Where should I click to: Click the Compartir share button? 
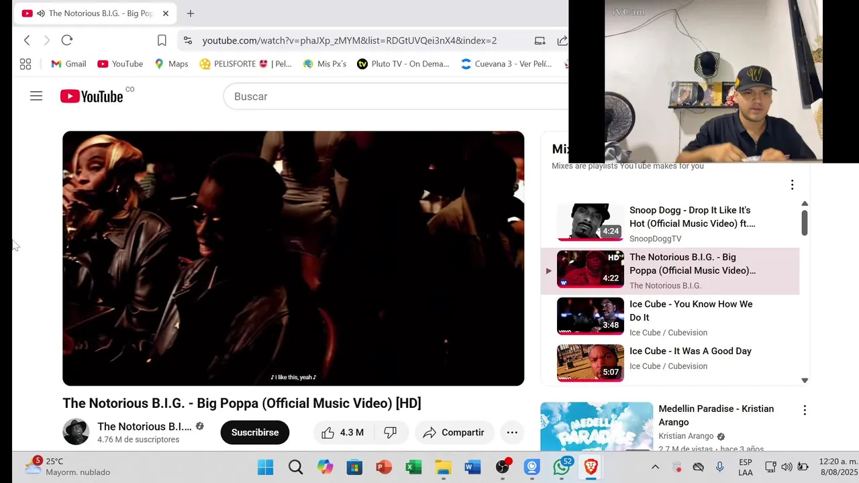(x=454, y=433)
